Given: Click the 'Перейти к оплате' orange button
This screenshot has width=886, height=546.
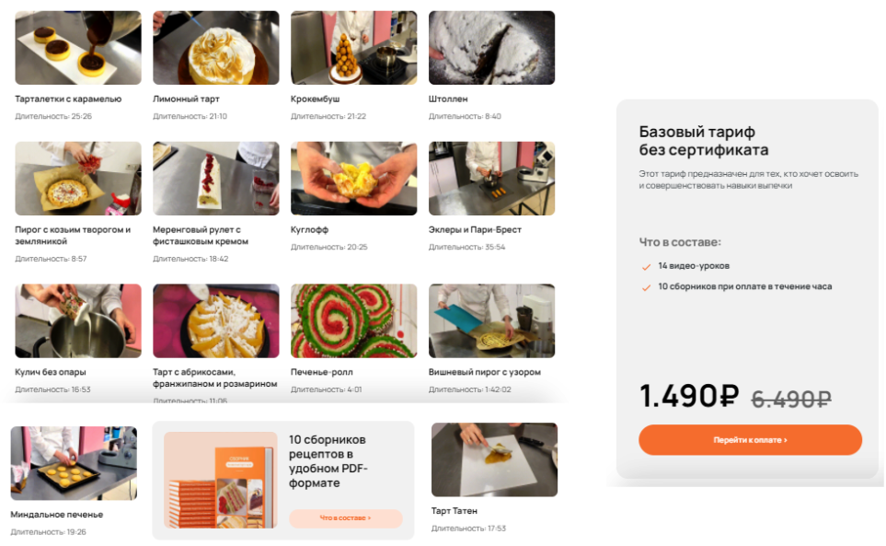Looking at the screenshot, I should tap(750, 440).
